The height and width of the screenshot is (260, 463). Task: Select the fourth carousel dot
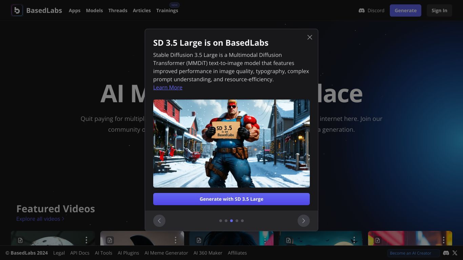tap(237, 221)
